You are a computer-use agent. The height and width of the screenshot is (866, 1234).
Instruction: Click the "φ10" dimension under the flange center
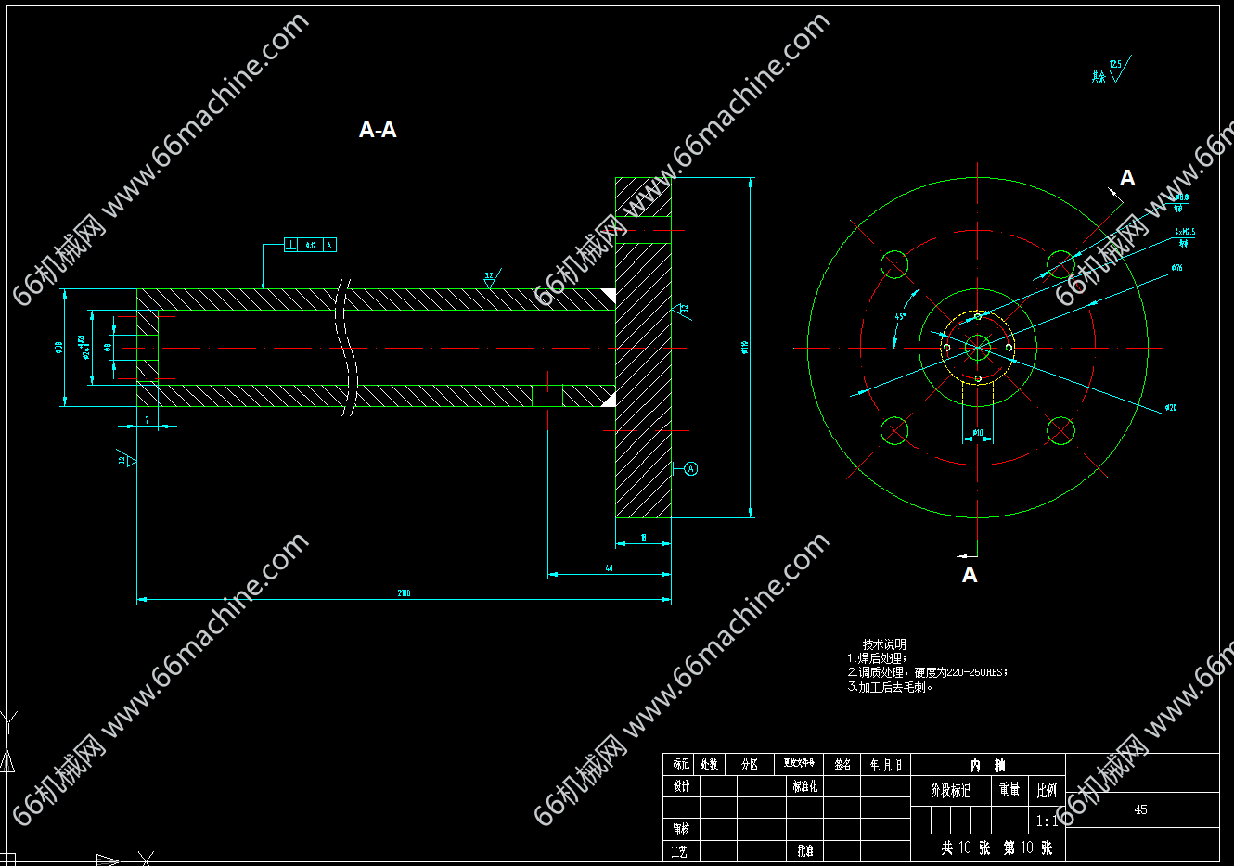[977, 433]
